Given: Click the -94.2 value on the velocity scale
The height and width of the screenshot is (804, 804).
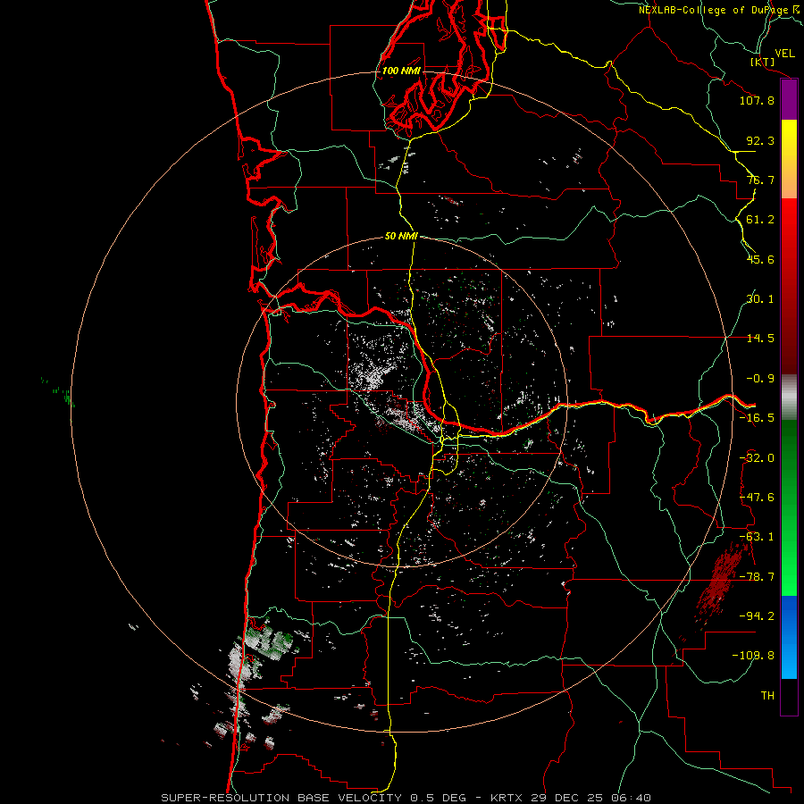Looking at the screenshot, I should pos(757,616).
